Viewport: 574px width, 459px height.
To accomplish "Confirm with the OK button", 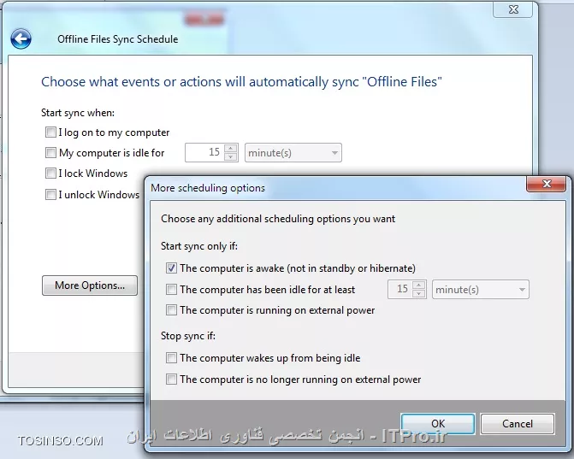I will [x=438, y=423].
